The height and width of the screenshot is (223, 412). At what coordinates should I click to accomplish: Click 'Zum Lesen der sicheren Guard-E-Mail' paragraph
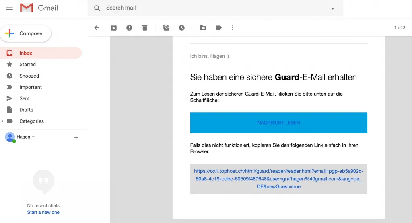pyautogui.click(x=266, y=97)
